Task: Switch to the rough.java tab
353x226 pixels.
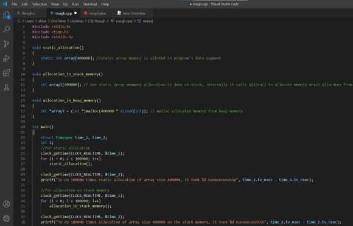Action: pyautogui.click(x=97, y=13)
